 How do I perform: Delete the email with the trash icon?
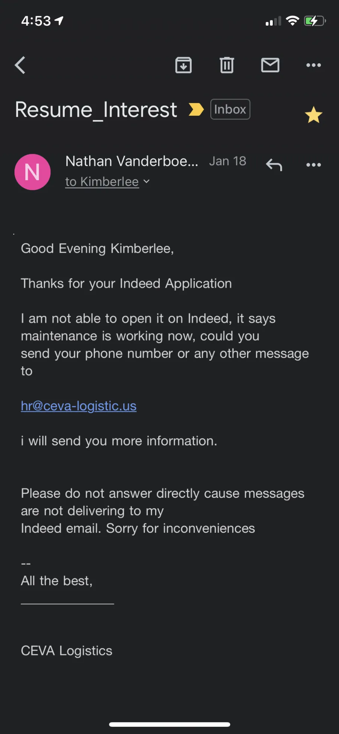pos(227,65)
